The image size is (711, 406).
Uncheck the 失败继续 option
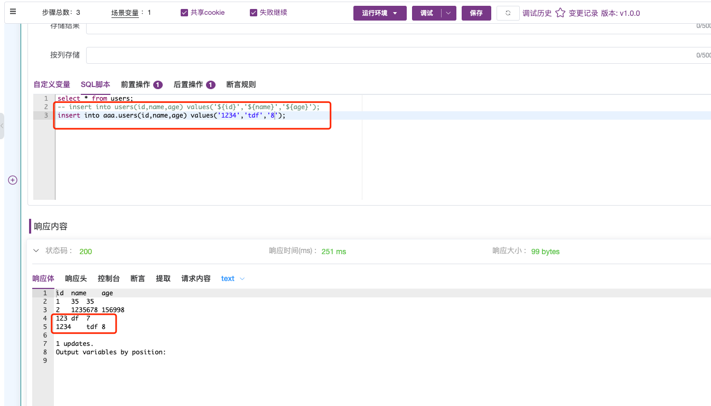(x=254, y=12)
